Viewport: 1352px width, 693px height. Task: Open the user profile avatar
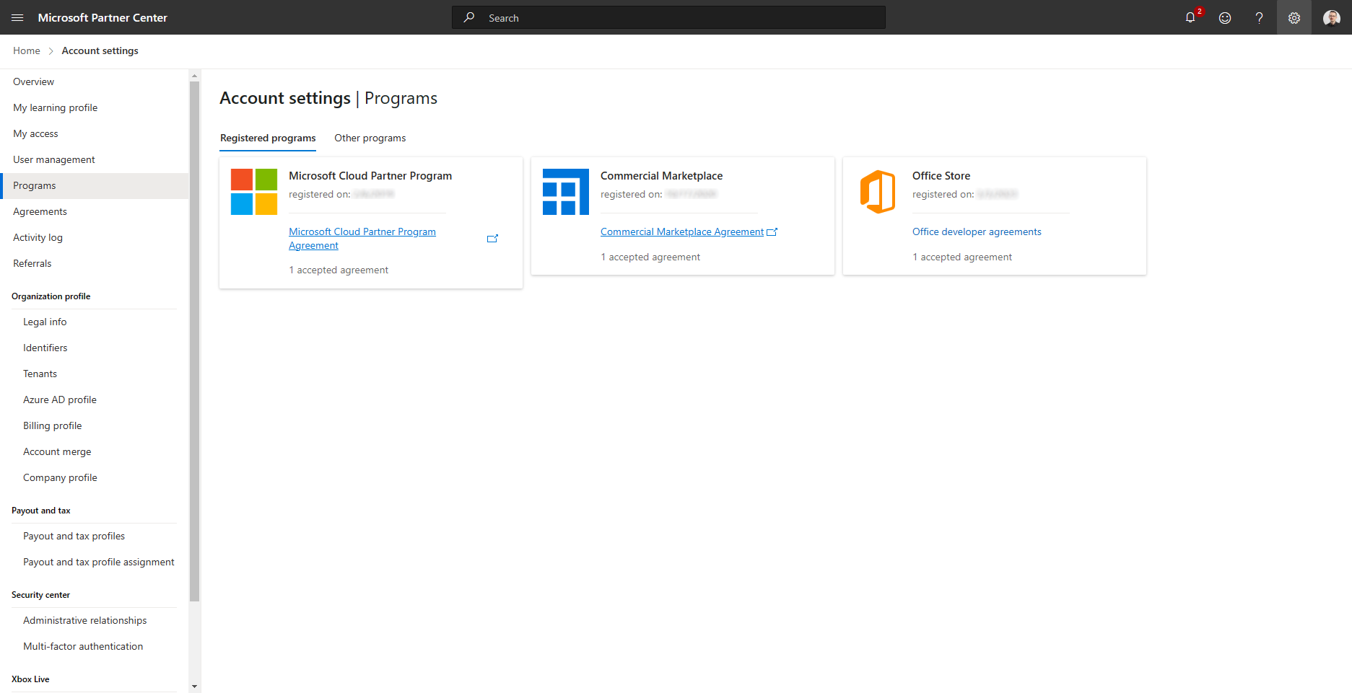click(1332, 17)
